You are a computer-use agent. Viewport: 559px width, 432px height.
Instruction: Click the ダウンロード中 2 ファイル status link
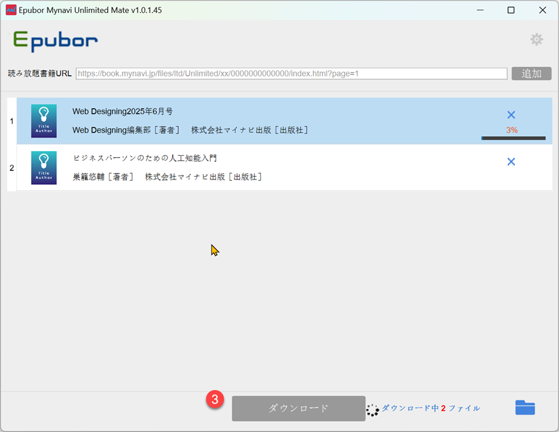(x=431, y=408)
